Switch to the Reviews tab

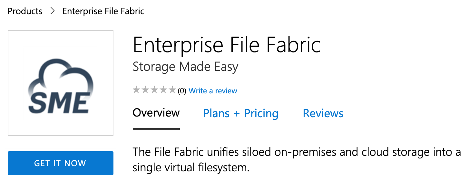pos(323,113)
